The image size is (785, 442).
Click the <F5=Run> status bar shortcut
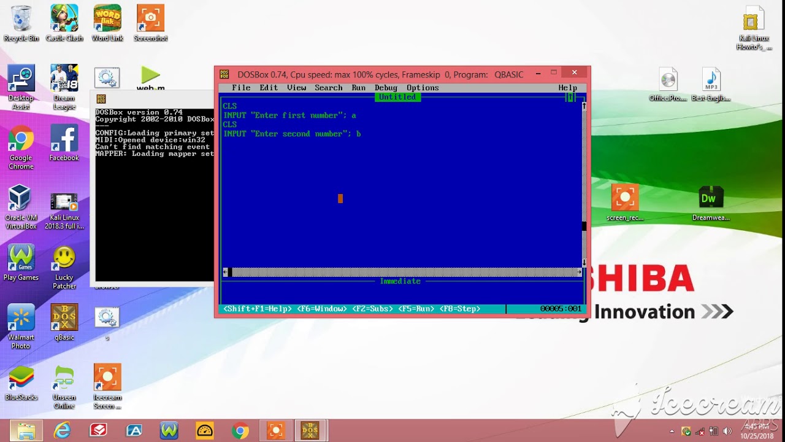click(416, 309)
